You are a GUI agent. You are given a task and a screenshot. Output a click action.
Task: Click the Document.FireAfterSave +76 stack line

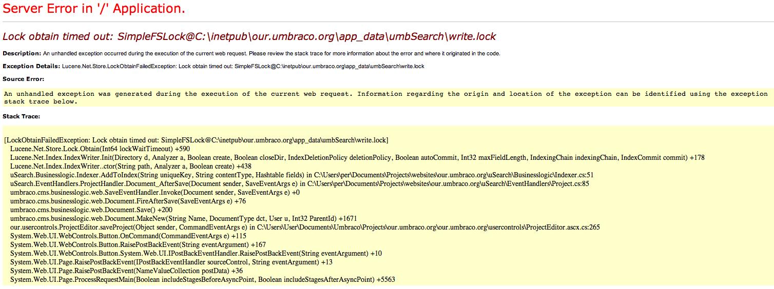128,201
